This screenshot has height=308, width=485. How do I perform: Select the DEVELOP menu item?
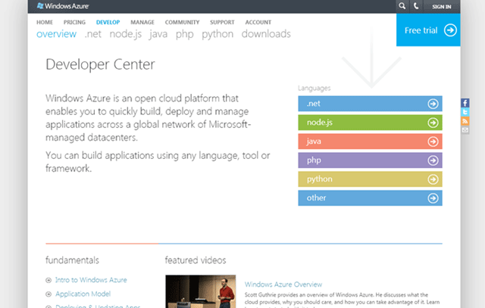coord(108,22)
